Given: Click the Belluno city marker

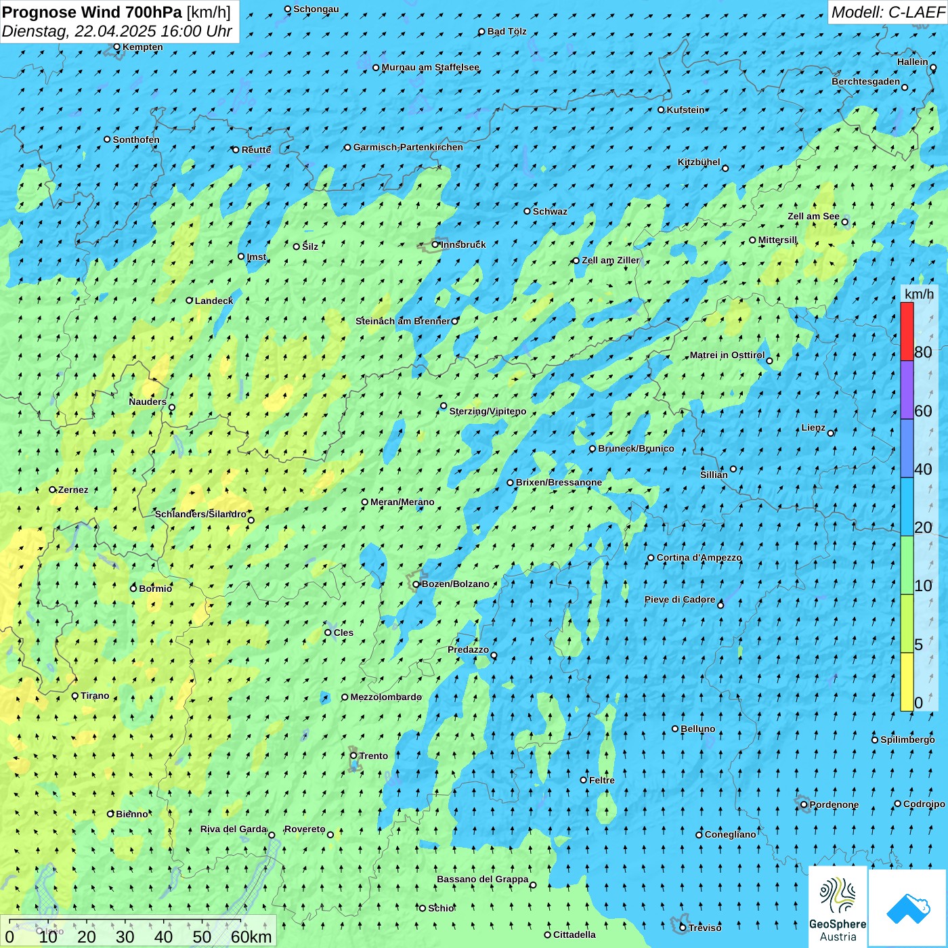Looking at the screenshot, I should pos(675,729).
